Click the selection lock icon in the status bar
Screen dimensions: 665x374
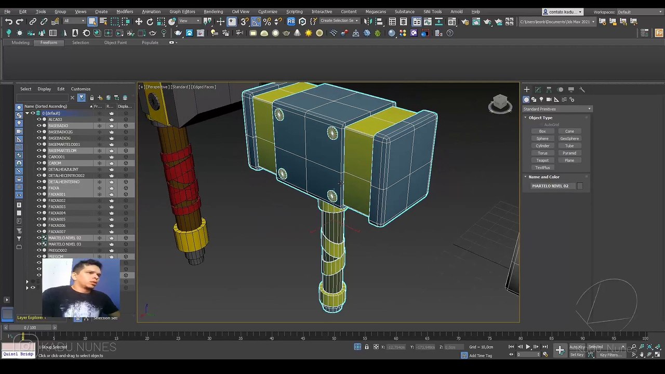tap(367, 347)
